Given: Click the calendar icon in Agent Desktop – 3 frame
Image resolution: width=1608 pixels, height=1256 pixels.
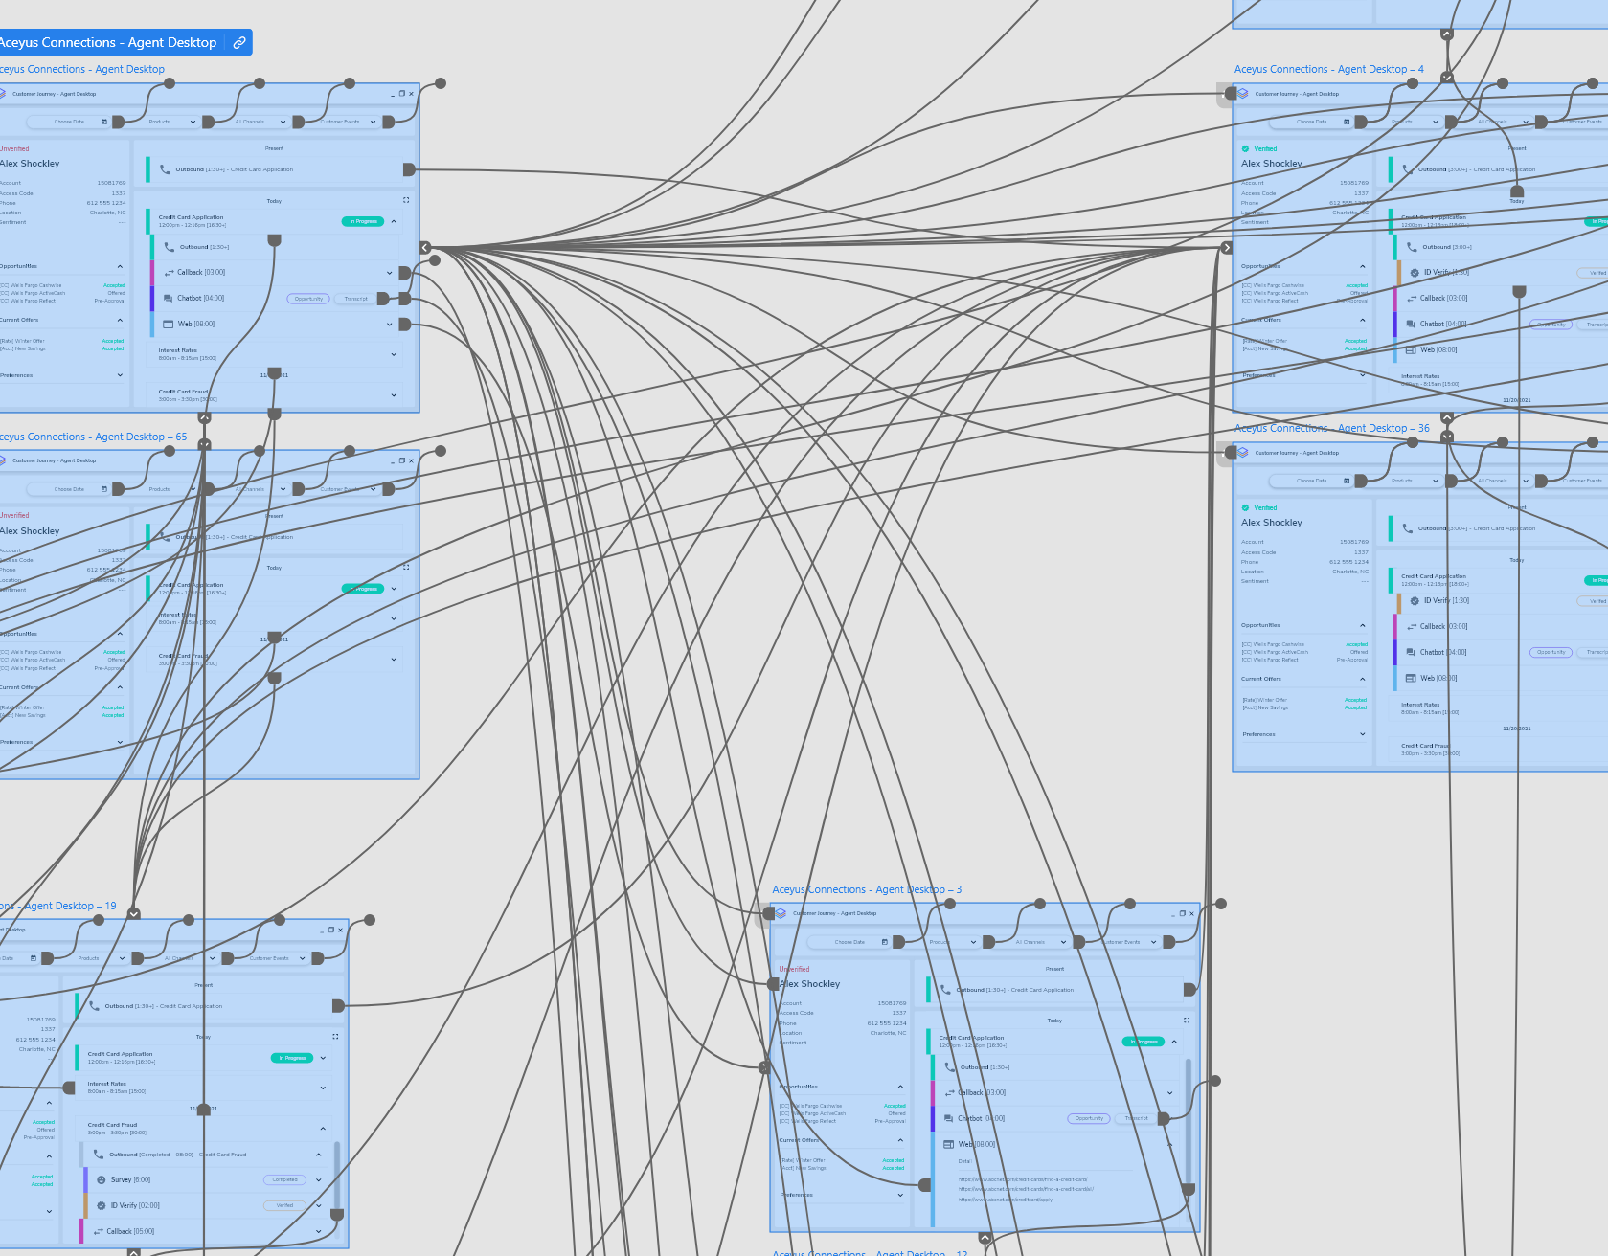Looking at the screenshot, I should [x=884, y=942].
